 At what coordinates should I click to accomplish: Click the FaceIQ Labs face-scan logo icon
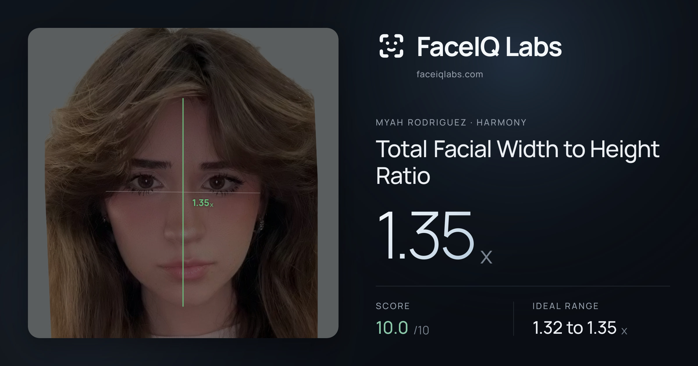pos(391,46)
